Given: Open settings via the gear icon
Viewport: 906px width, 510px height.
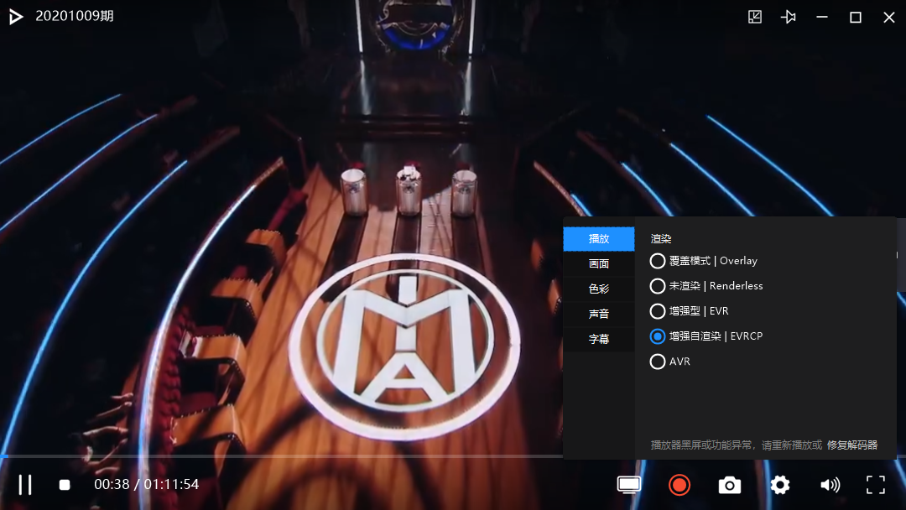Looking at the screenshot, I should tap(779, 485).
